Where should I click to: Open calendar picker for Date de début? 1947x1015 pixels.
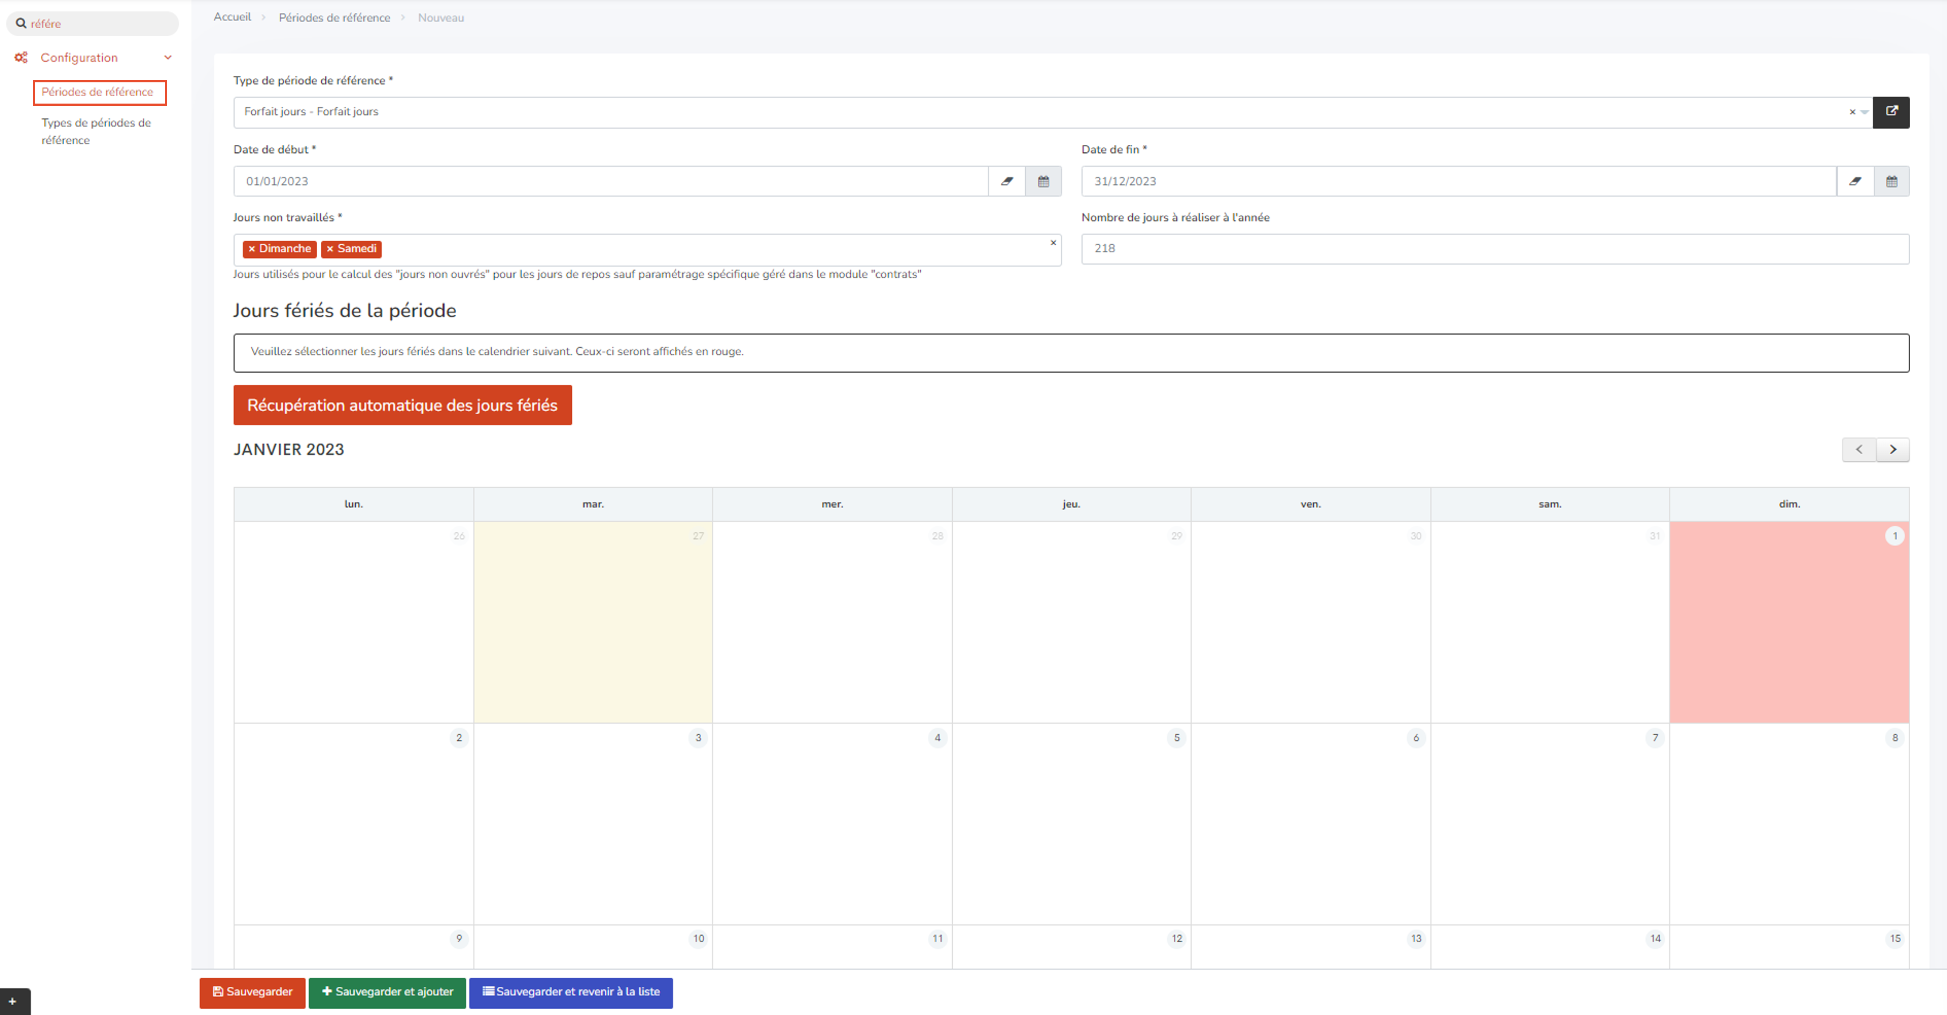(1044, 181)
